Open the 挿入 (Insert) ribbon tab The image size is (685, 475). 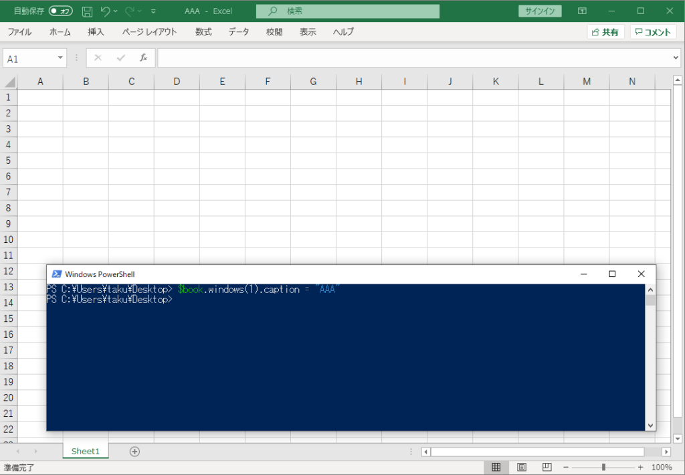96,32
